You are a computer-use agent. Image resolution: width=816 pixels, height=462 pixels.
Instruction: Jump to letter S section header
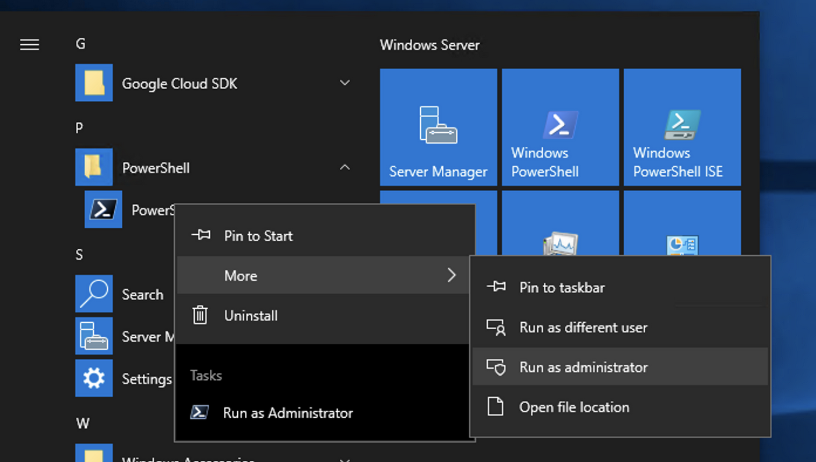(x=79, y=255)
